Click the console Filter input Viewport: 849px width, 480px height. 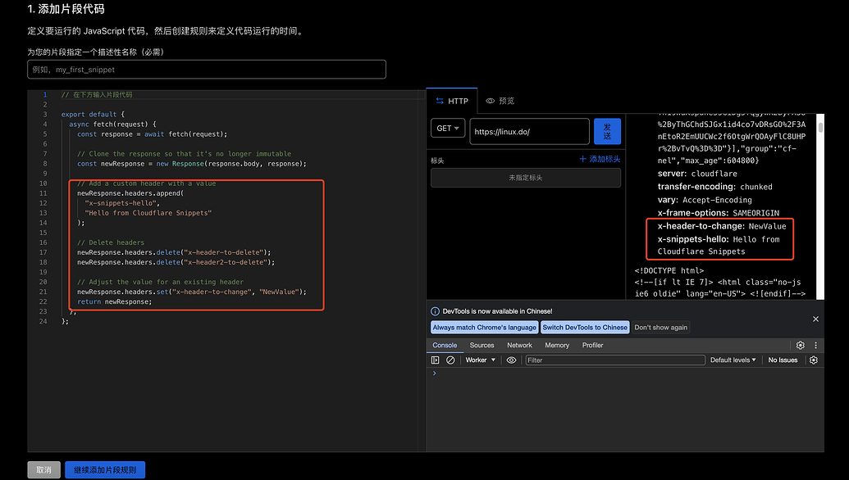point(615,360)
